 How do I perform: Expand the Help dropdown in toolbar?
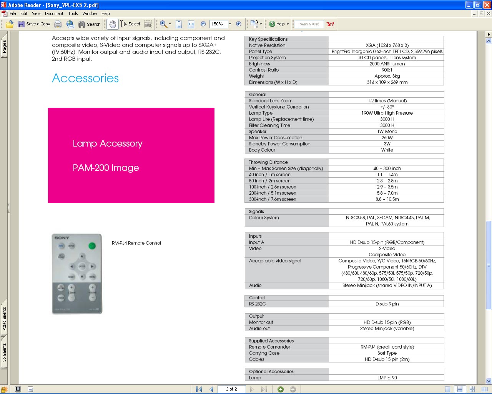288,24
